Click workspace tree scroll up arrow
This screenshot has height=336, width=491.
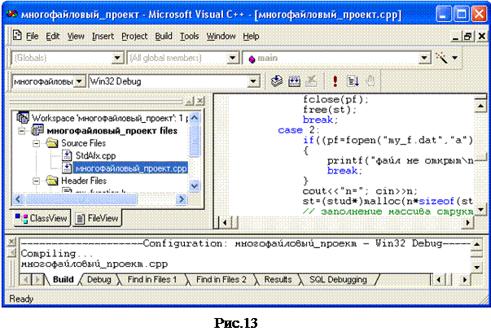coord(195,118)
